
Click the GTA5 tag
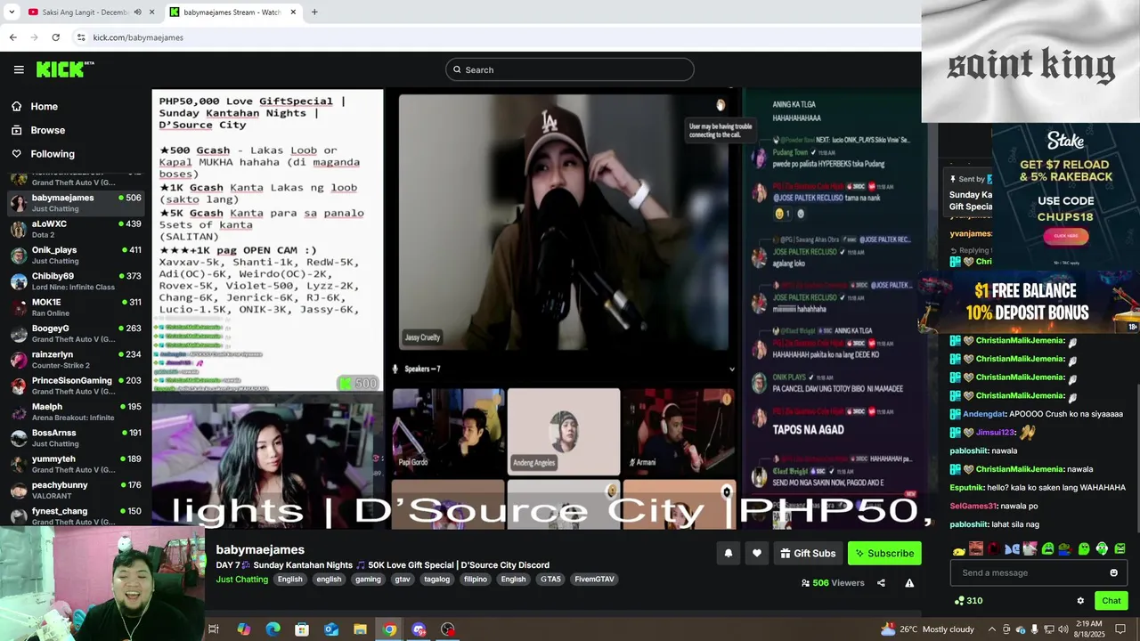[x=550, y=580]
